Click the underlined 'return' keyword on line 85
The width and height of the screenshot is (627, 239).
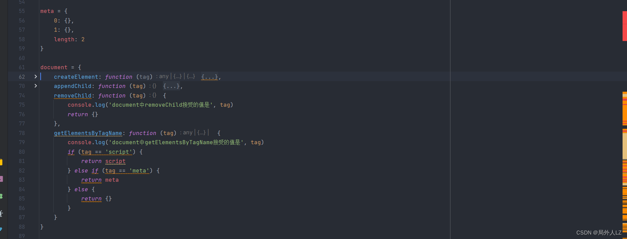pyautogui.click(x=92, y=199)
